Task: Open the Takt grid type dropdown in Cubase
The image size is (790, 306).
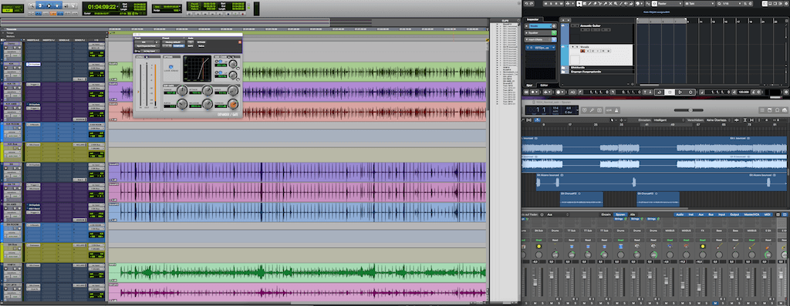Action: tap(700, 4)
